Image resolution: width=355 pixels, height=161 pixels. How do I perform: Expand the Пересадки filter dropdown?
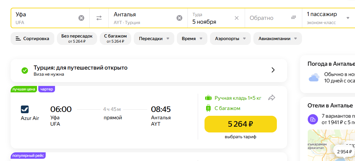pos(154,38)
